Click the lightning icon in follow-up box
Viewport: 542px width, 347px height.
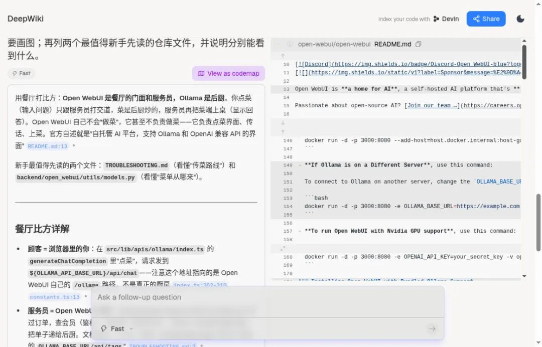[x=103, y=329]
